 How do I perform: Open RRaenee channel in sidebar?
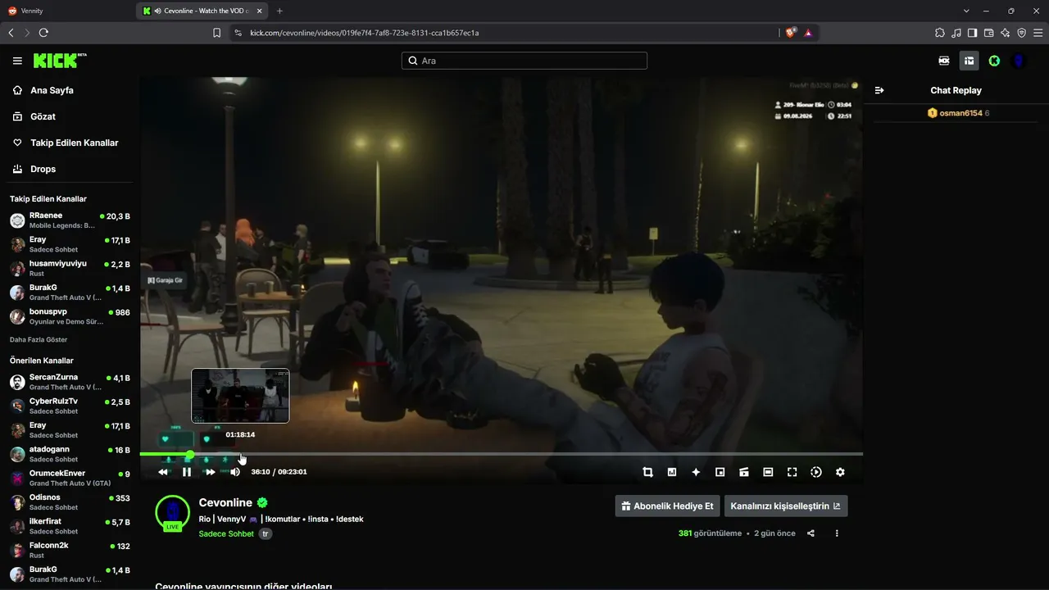pyautogui.click(x=70, y=220)
